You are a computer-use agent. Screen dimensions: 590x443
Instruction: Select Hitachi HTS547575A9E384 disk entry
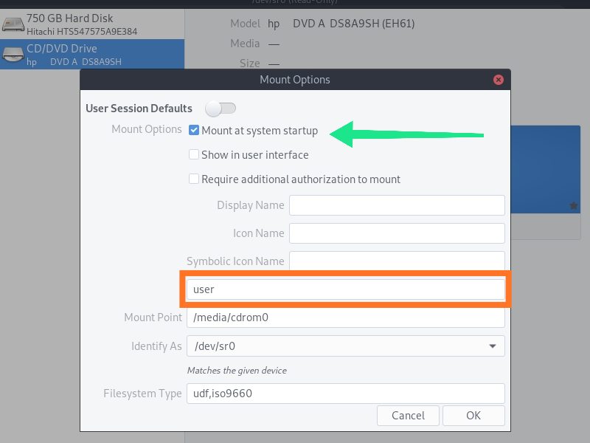(x=92, y=24)
